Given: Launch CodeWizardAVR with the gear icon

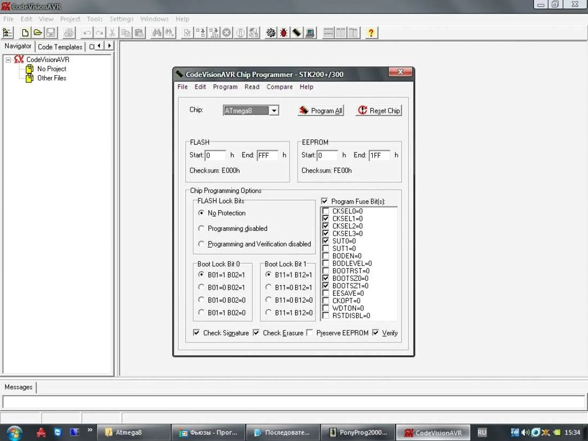Looking at the screenshot, I should [x=271, y=33].
